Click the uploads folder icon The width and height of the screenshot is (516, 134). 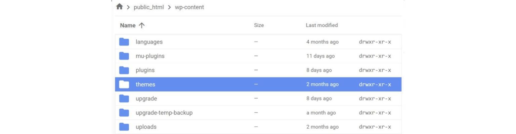(x=124, y=127)
